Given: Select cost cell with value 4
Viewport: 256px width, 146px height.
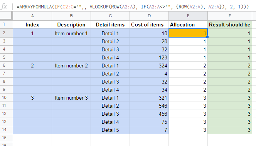Looking at the screenshot, I should coord(149,74).
